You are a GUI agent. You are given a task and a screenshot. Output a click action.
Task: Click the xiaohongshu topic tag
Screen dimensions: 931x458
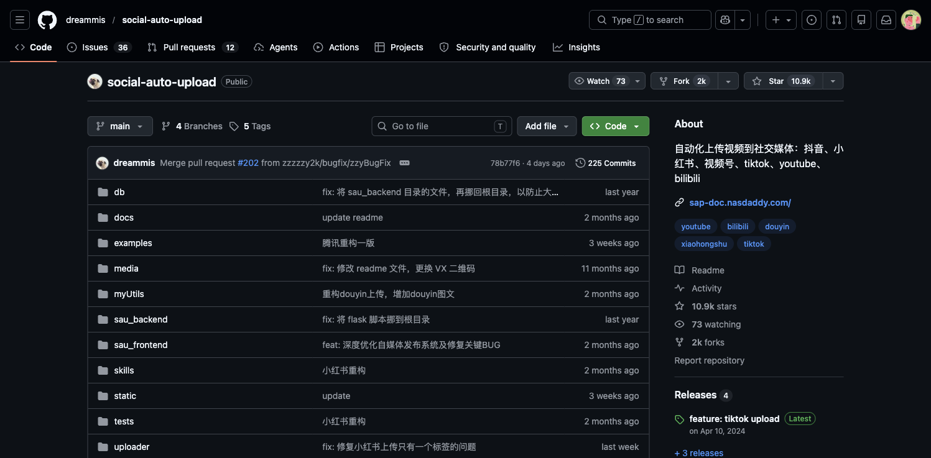(704, 244)
